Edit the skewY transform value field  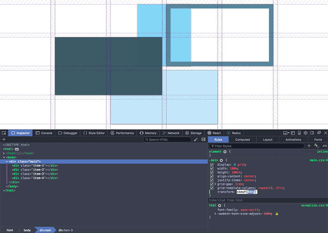[x=246, y=192]
